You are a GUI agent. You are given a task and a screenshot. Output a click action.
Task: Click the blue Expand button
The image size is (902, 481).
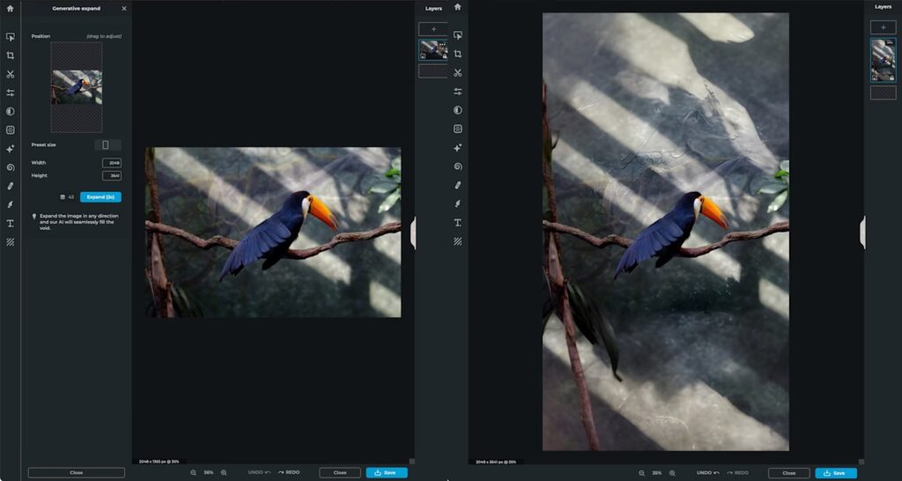pyautogui.click(x=100, y=197)
